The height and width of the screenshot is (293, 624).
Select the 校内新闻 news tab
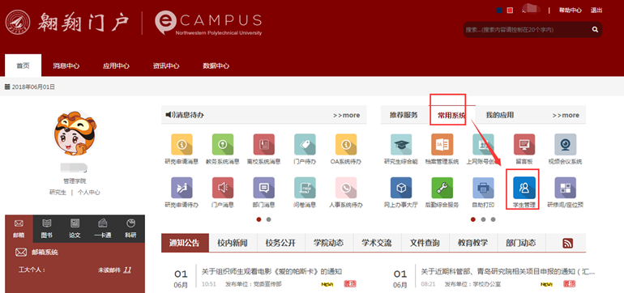(x=233, y=243)
